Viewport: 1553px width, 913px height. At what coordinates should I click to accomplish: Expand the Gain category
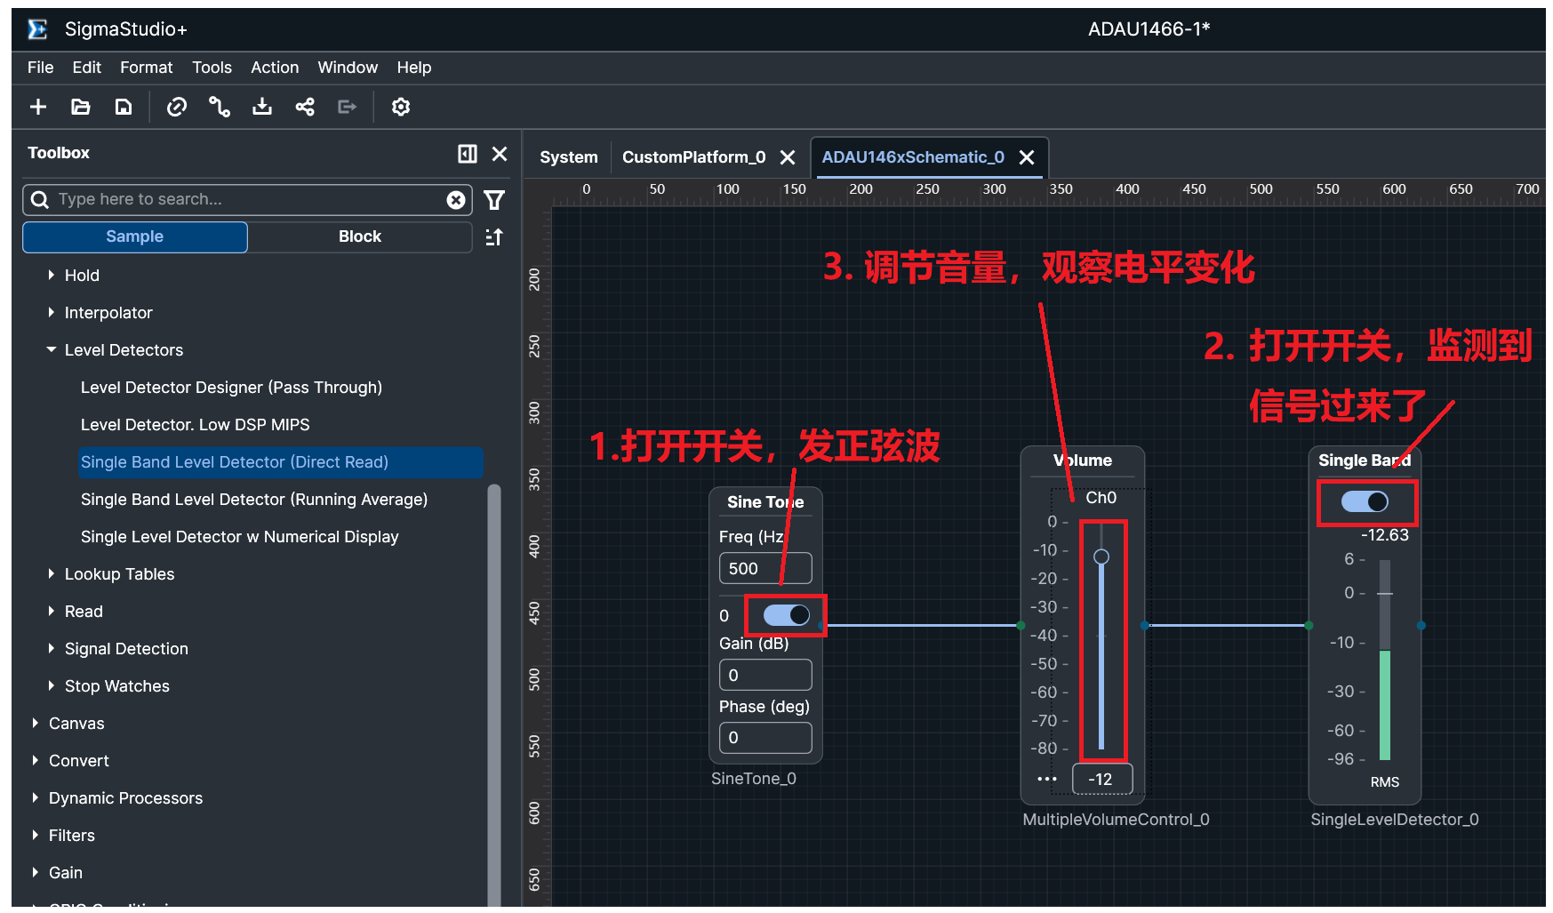pyautogui.click(x=35, y=873)
